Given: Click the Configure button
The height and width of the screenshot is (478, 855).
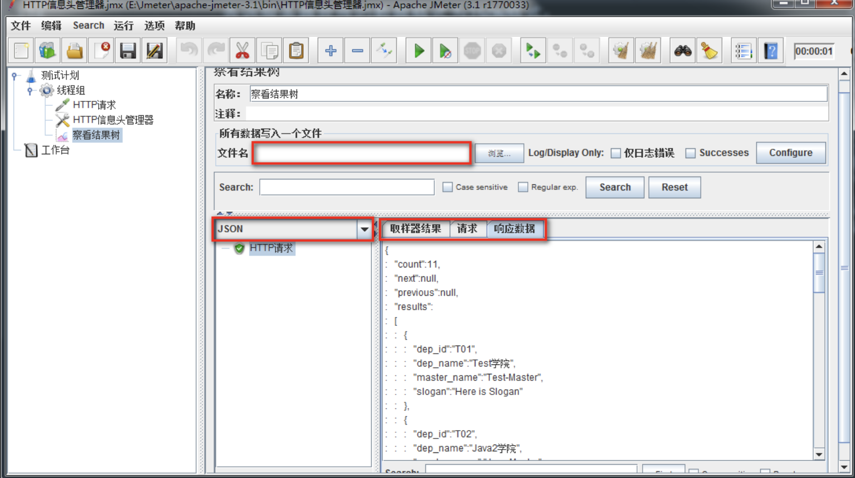Looking at the screenshot, I should [791, 153].
